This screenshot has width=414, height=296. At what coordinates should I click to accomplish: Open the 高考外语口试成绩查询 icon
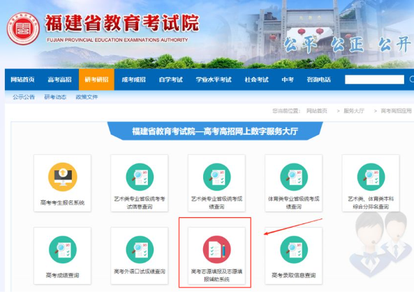[140, 249]
